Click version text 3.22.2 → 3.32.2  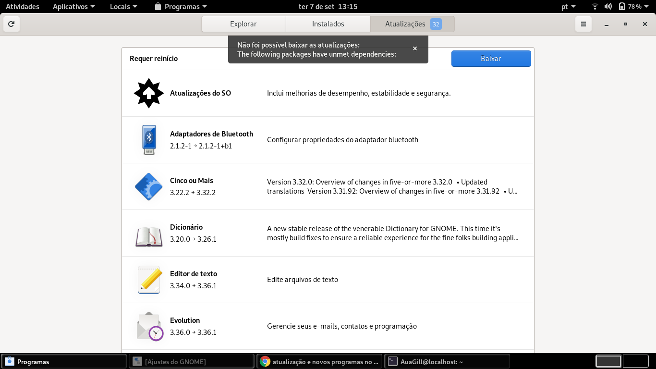[x=193, y=193]
